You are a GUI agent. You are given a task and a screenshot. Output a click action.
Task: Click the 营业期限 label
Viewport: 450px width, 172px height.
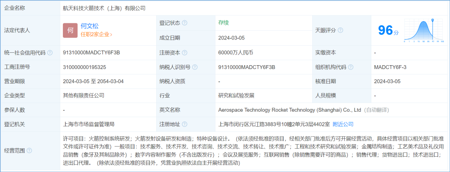click(15, 81)
